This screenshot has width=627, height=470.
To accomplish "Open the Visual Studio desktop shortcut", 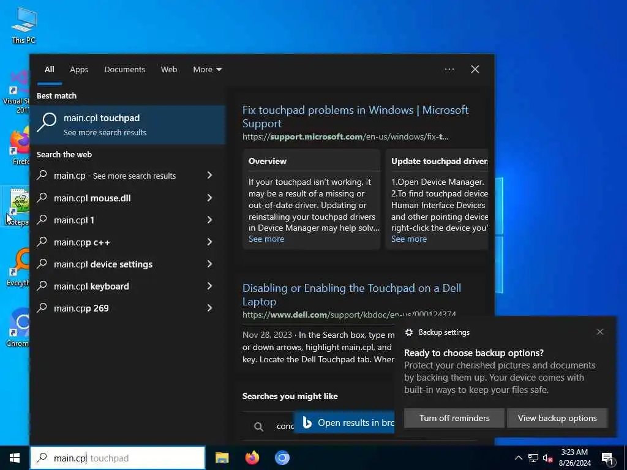I will click(x=17, y=92).
